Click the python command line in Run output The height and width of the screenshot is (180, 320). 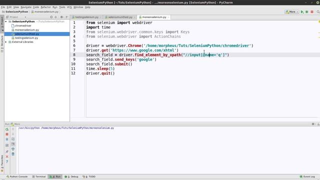66,128
